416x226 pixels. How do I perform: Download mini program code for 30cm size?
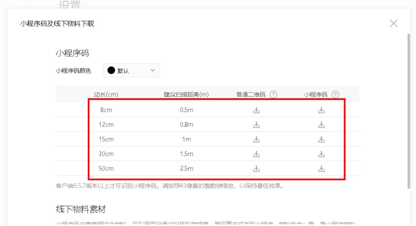click(321, 154)
